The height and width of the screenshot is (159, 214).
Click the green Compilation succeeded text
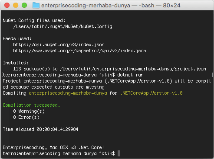[31, 105]
